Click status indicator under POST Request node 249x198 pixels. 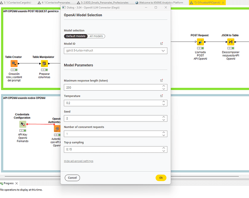[200, 48]
